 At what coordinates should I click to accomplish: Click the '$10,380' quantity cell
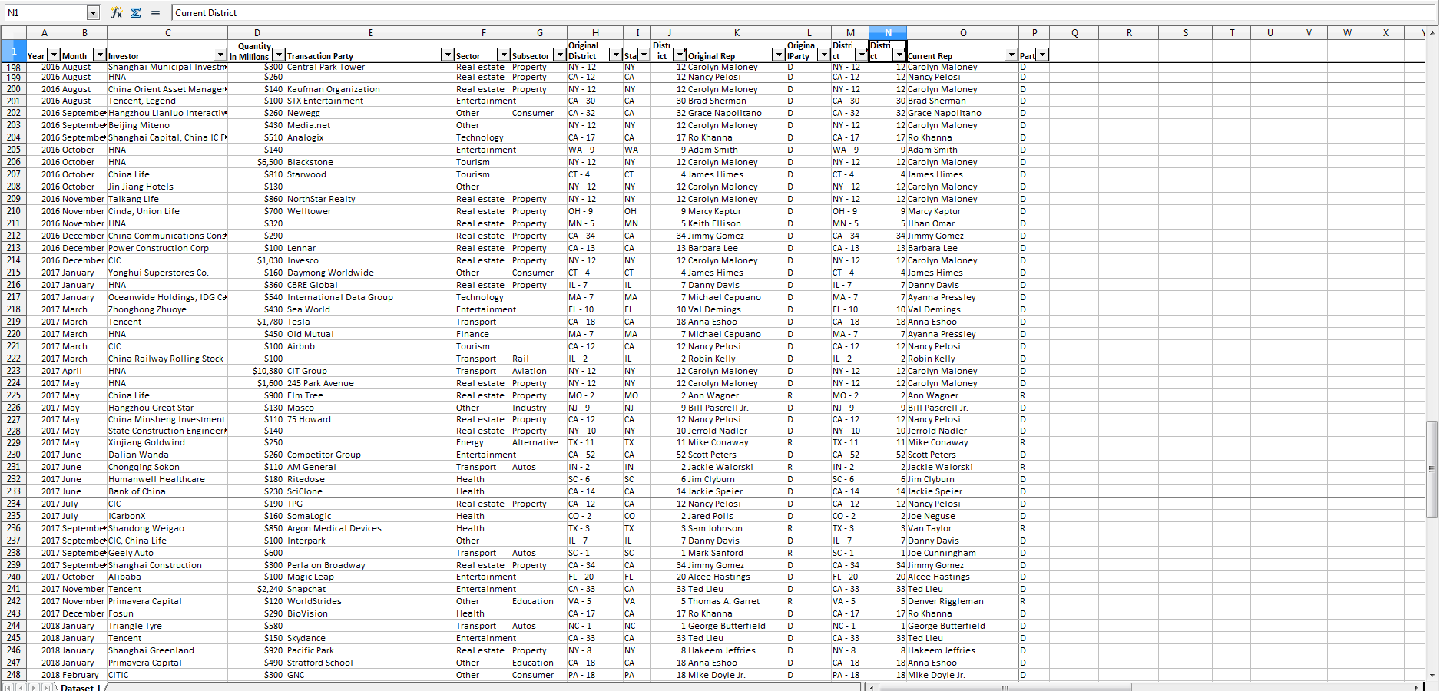coord(257,371)
